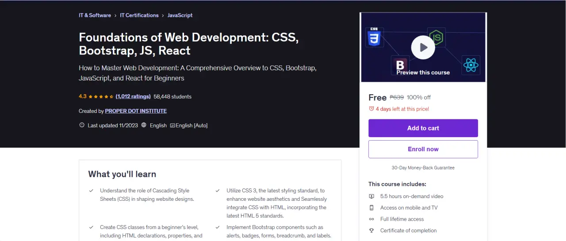Click the Enroll now button
The height and width of the screenshot is (241, 566).
click(x=423, y=149)
